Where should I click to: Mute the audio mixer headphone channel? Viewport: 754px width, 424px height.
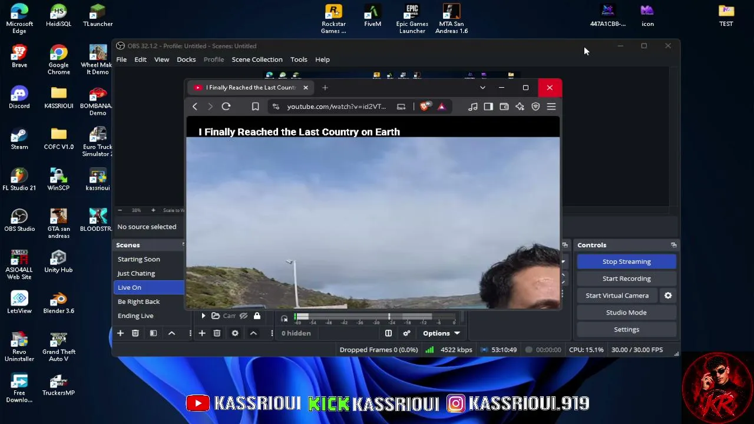pos(285,319)
